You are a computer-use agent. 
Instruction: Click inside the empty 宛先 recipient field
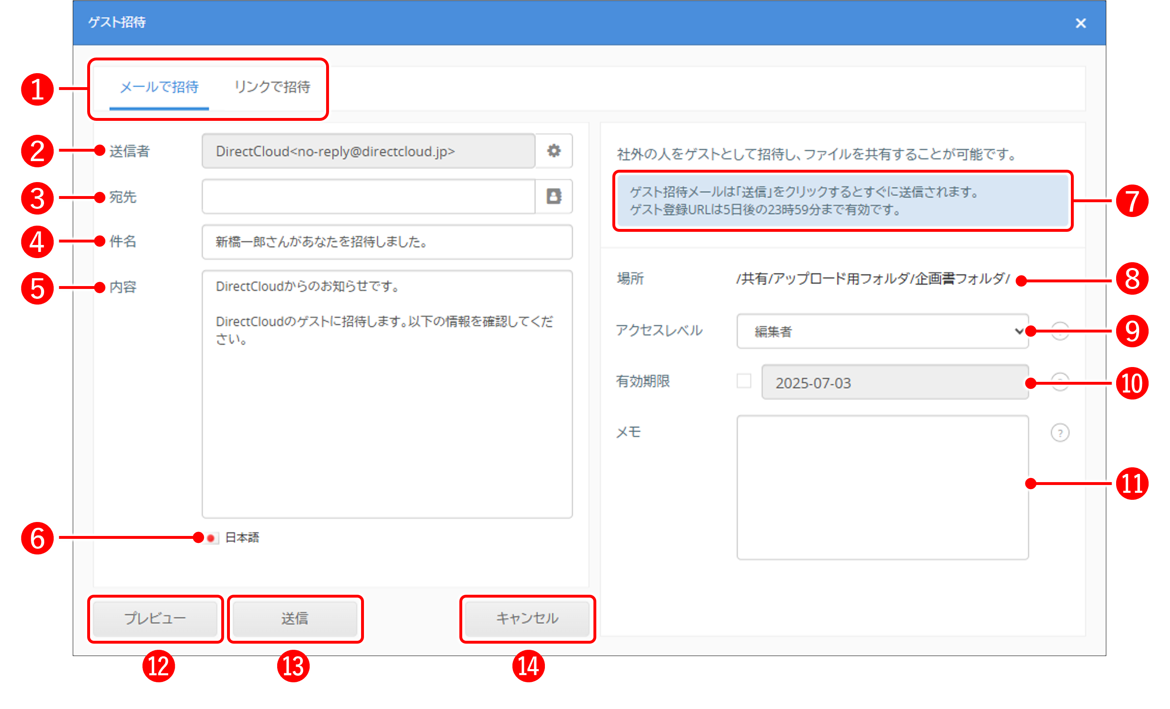click(368, 196)
